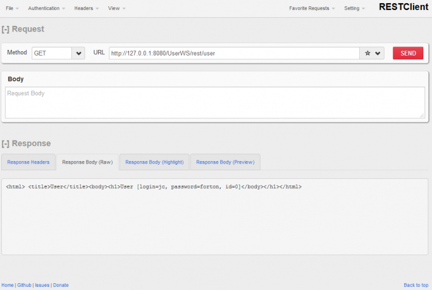Open the Github footer link
Screen dimensions: 432x290
pos(24,285)
